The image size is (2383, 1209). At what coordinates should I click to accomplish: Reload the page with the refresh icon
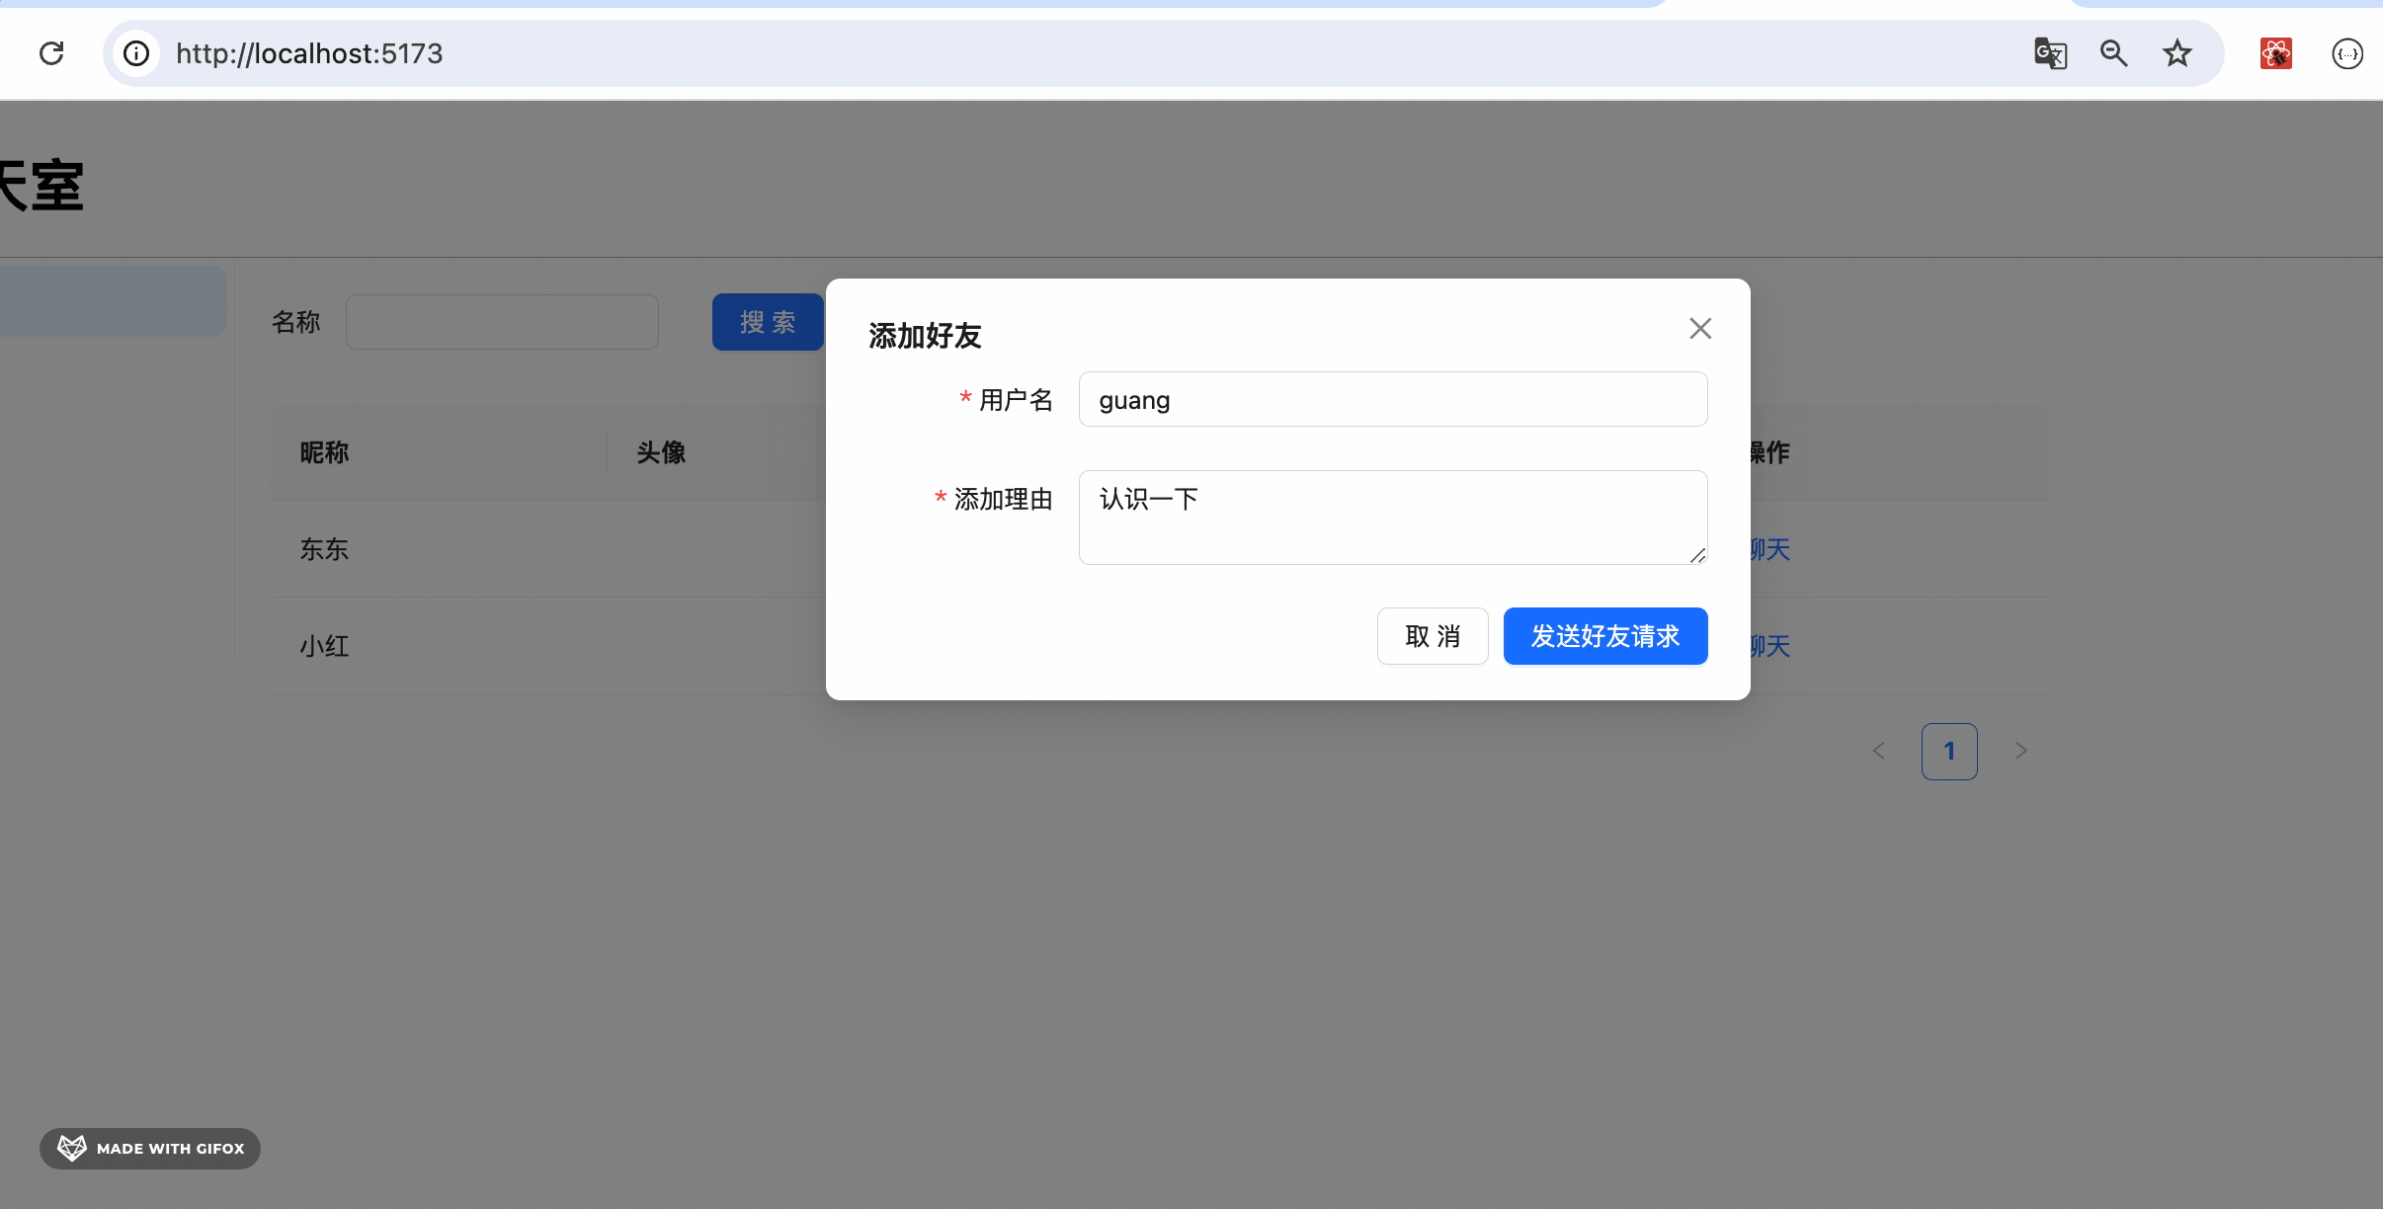click(x=51, y=53)
